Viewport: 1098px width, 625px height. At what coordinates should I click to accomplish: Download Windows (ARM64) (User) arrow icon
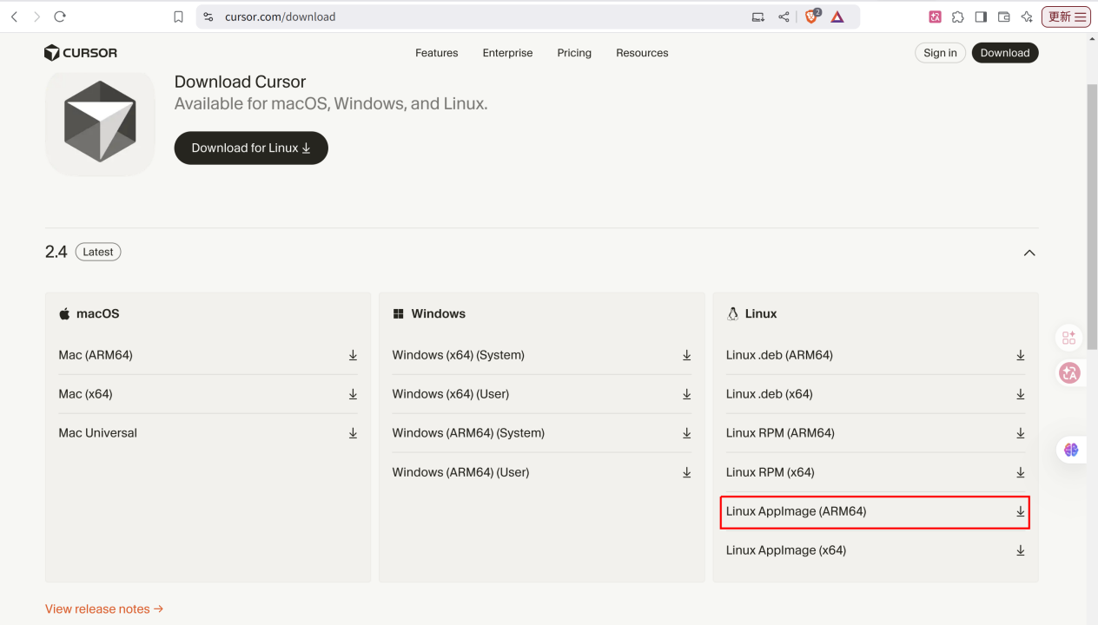(686, 472)
